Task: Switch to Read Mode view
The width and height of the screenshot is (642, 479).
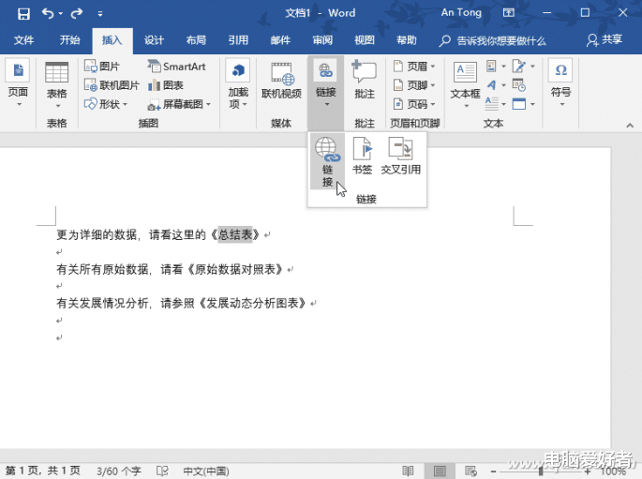Action: click(408, 472)
